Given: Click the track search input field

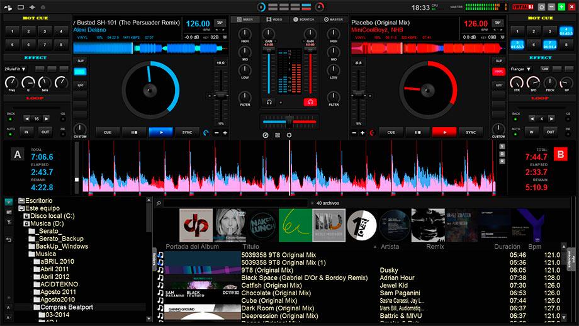Looking at the screenshot, I should [x=235, y=203].
